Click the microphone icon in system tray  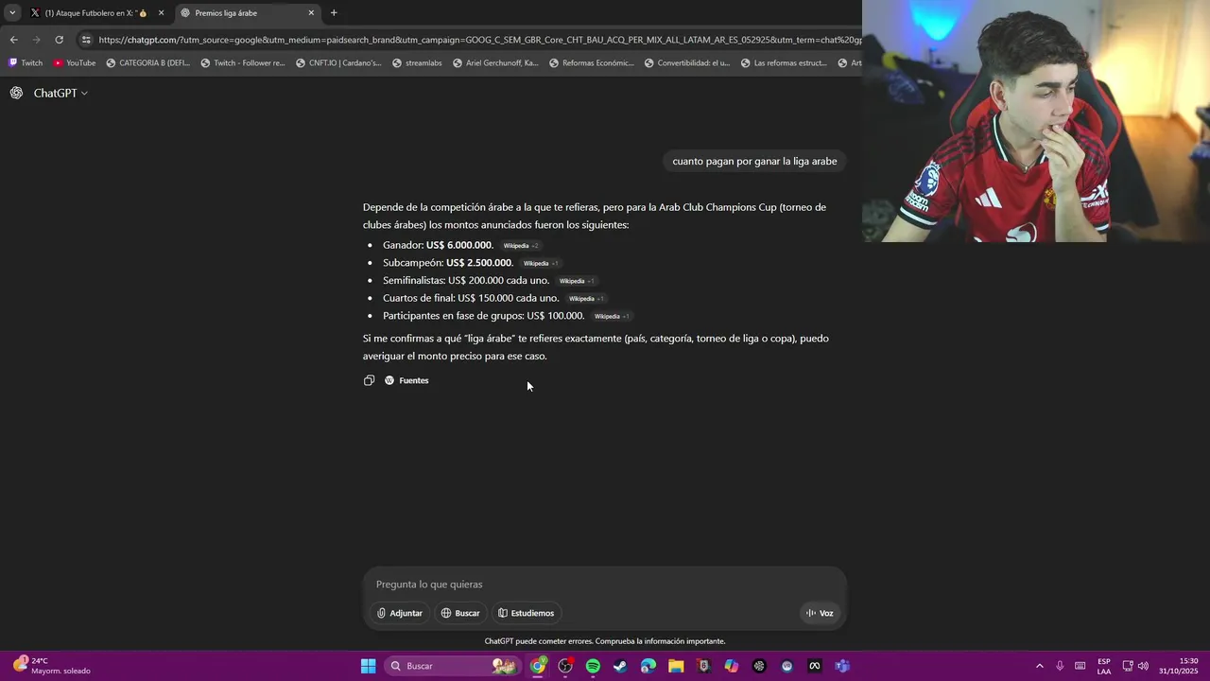(1060, 666)
